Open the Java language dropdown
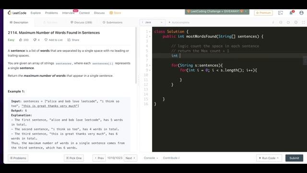Screen dimensions: 307x173 153,23
